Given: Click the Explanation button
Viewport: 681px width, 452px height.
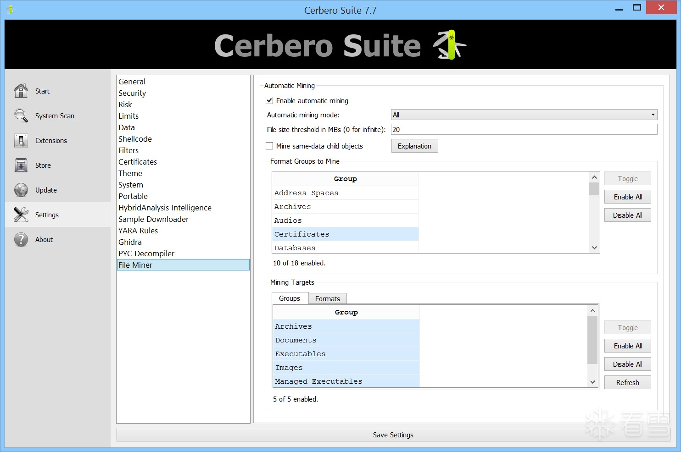Looking at the screenshot, I should click(414, 146).
